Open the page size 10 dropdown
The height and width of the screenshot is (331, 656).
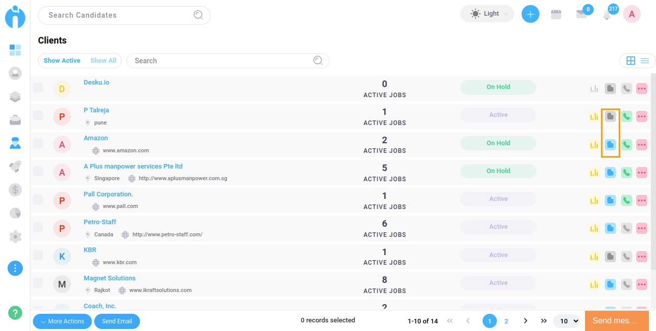(567, 321)
